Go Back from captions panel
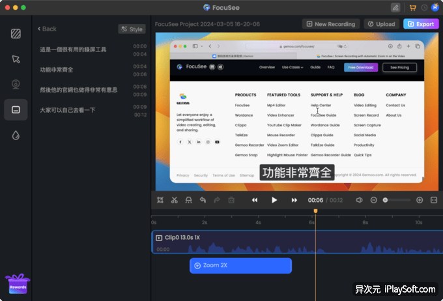The image size is (443, 301). click(47, 29)
